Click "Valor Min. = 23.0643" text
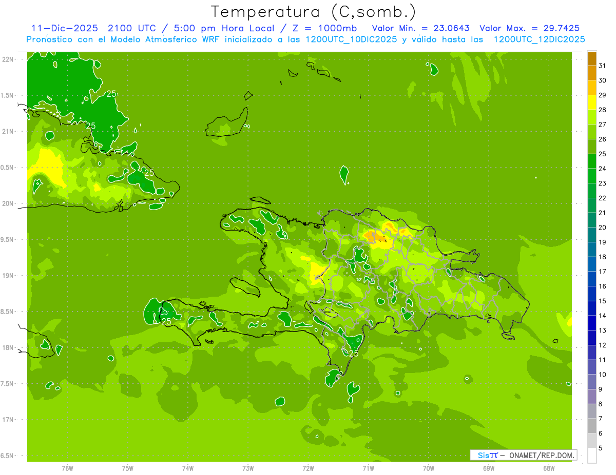The height and width of the screenshot is (475, 616). (x=421, y=28)
